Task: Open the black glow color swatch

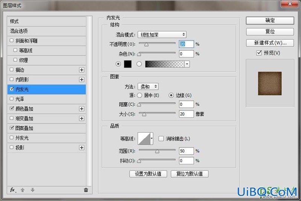Action: click(128, 64)
